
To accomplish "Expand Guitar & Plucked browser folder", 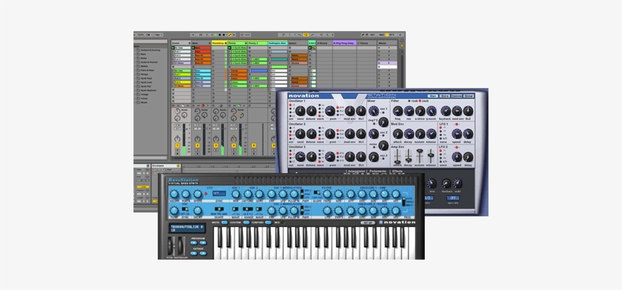I will [135, 62].
